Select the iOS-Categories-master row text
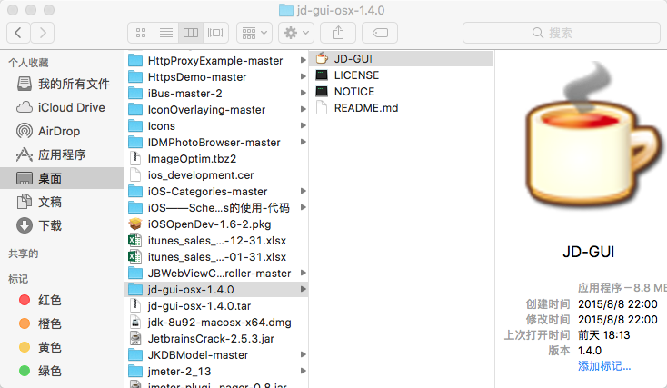The width and height of the screenshot is (667, 388). (207, 192)
